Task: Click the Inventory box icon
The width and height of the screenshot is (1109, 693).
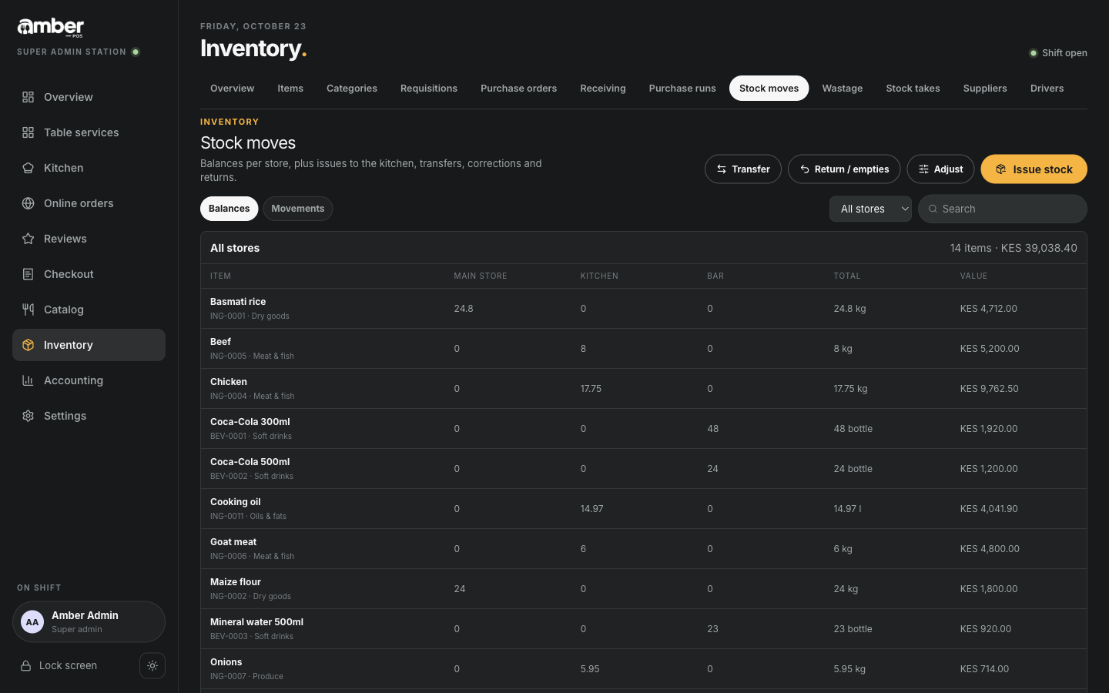Action: [28, 345]
